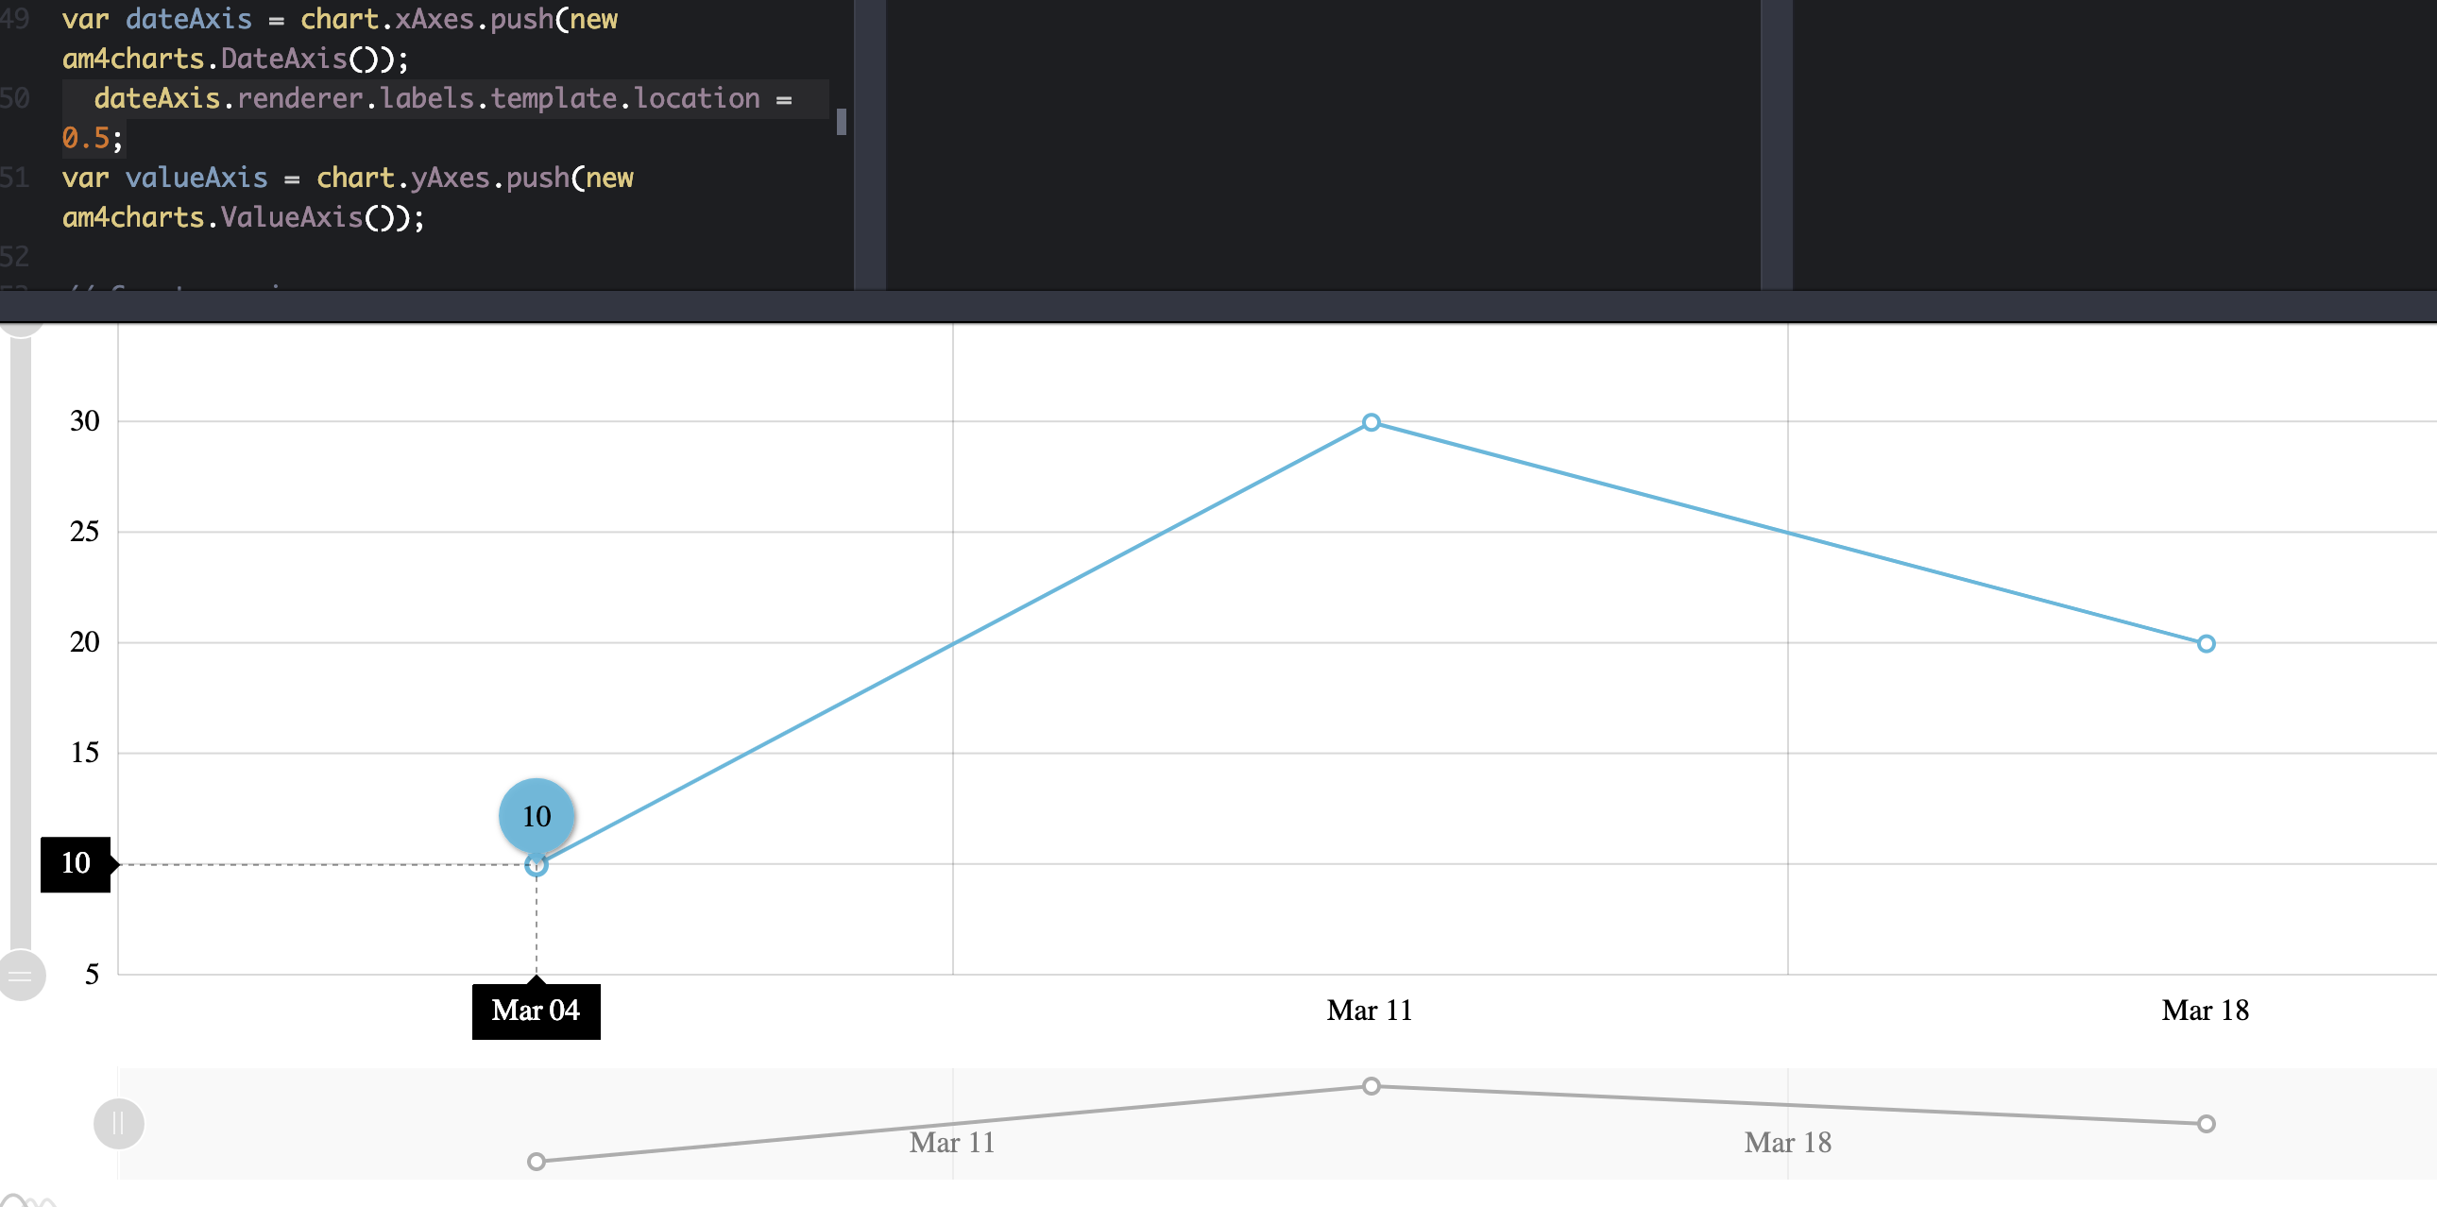Click the am4charts.ValueAxis() code text
Image resolution: width=2437 pixels, height=1207 pixels.
243,217
